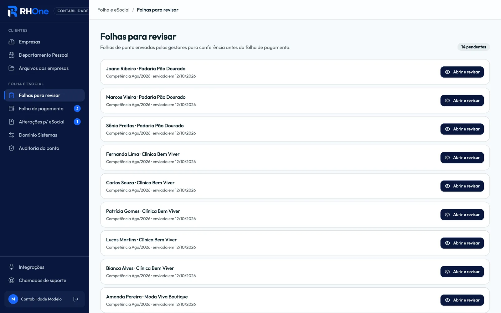Click Lucas Martins · Clínica Bem Viver title
The width and height of the screenshot is (501, 313).
coord(141,240)
